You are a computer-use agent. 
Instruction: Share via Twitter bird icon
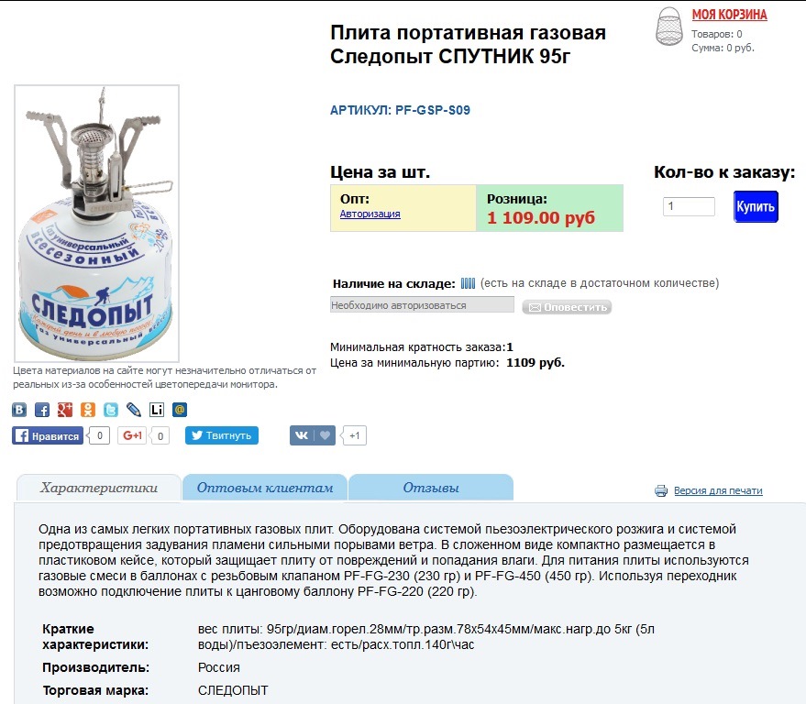[111, 410]
